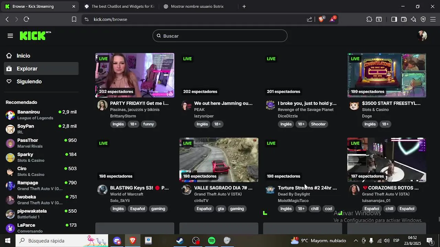This screenshot has height=247, width=440.
Task: Open VALLE SAGRADO GTA stream thumbnail
Action: pyautogui.click(x=219, y=160)
